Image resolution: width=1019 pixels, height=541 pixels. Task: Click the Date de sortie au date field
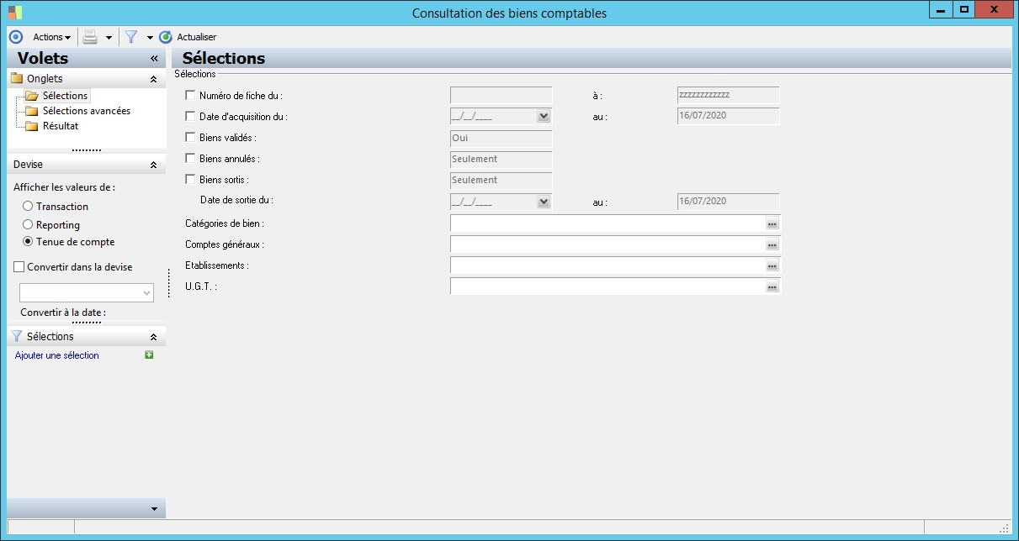tap(728, 202)
